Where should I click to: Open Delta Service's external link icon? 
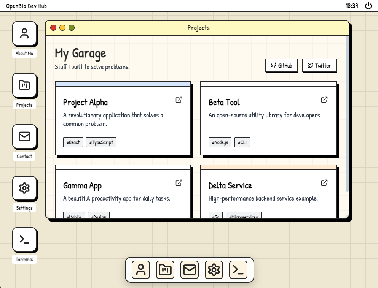(x=324, y=183)
